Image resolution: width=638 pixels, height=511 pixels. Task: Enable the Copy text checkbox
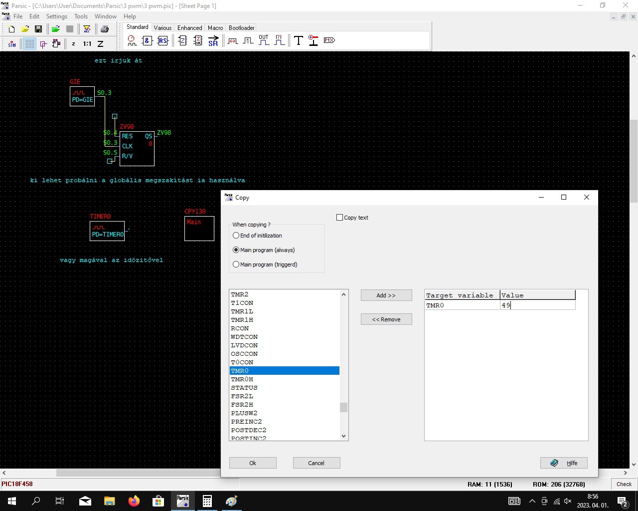click(340, 218)
